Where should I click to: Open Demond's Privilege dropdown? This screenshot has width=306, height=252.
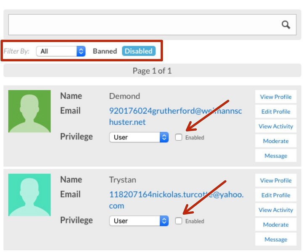click(139, 137)
